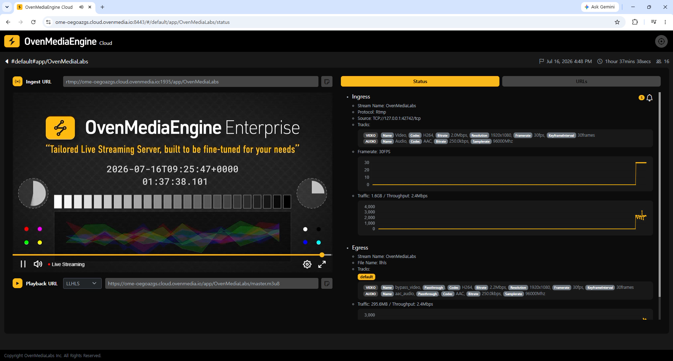Pause the live stream player
Image resolution: width=673 pixels, height=361 pixels.
(x=23, y=264)
